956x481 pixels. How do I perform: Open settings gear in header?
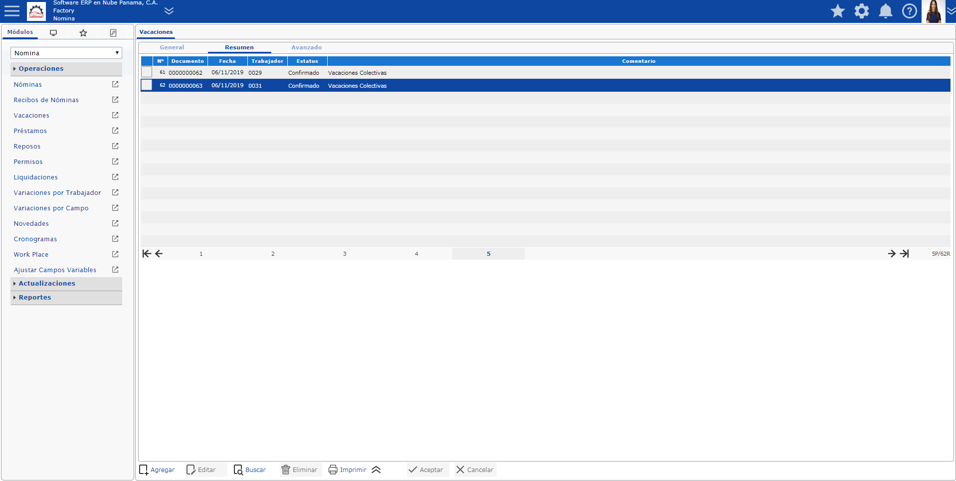(861, 11)
